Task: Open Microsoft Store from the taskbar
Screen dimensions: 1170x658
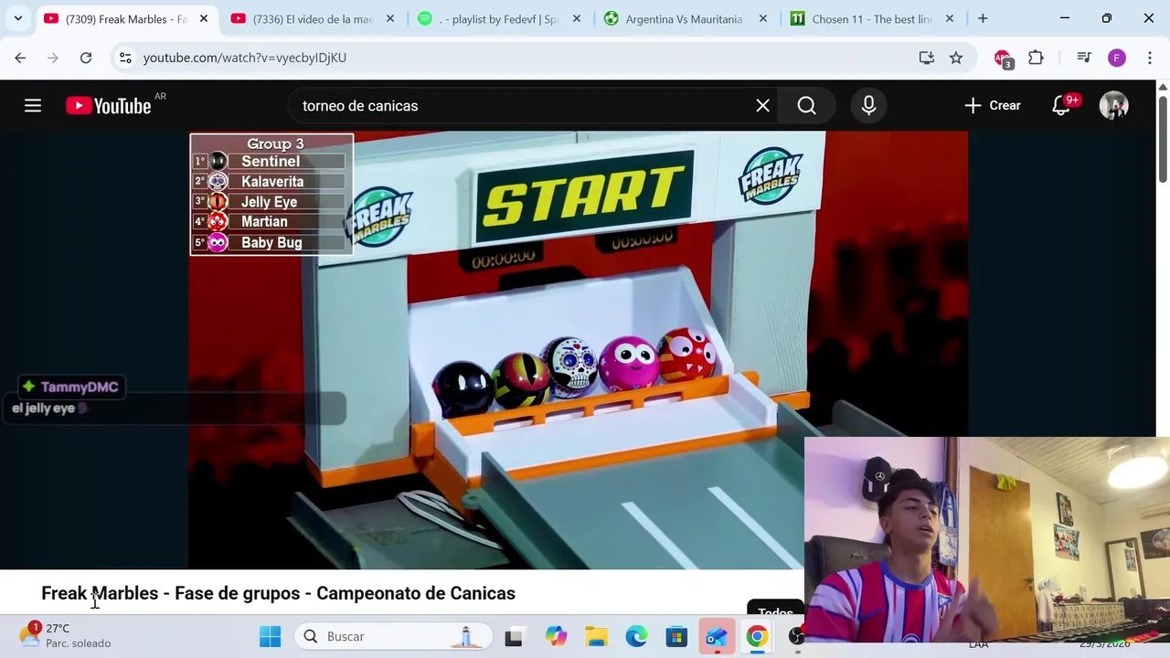Action: (676, 637)
